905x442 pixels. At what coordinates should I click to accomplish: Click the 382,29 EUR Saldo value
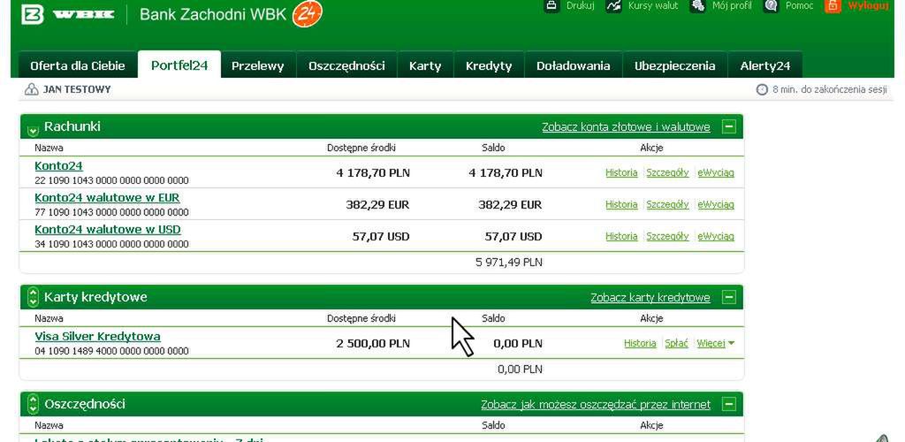click(x=510, y=204)
